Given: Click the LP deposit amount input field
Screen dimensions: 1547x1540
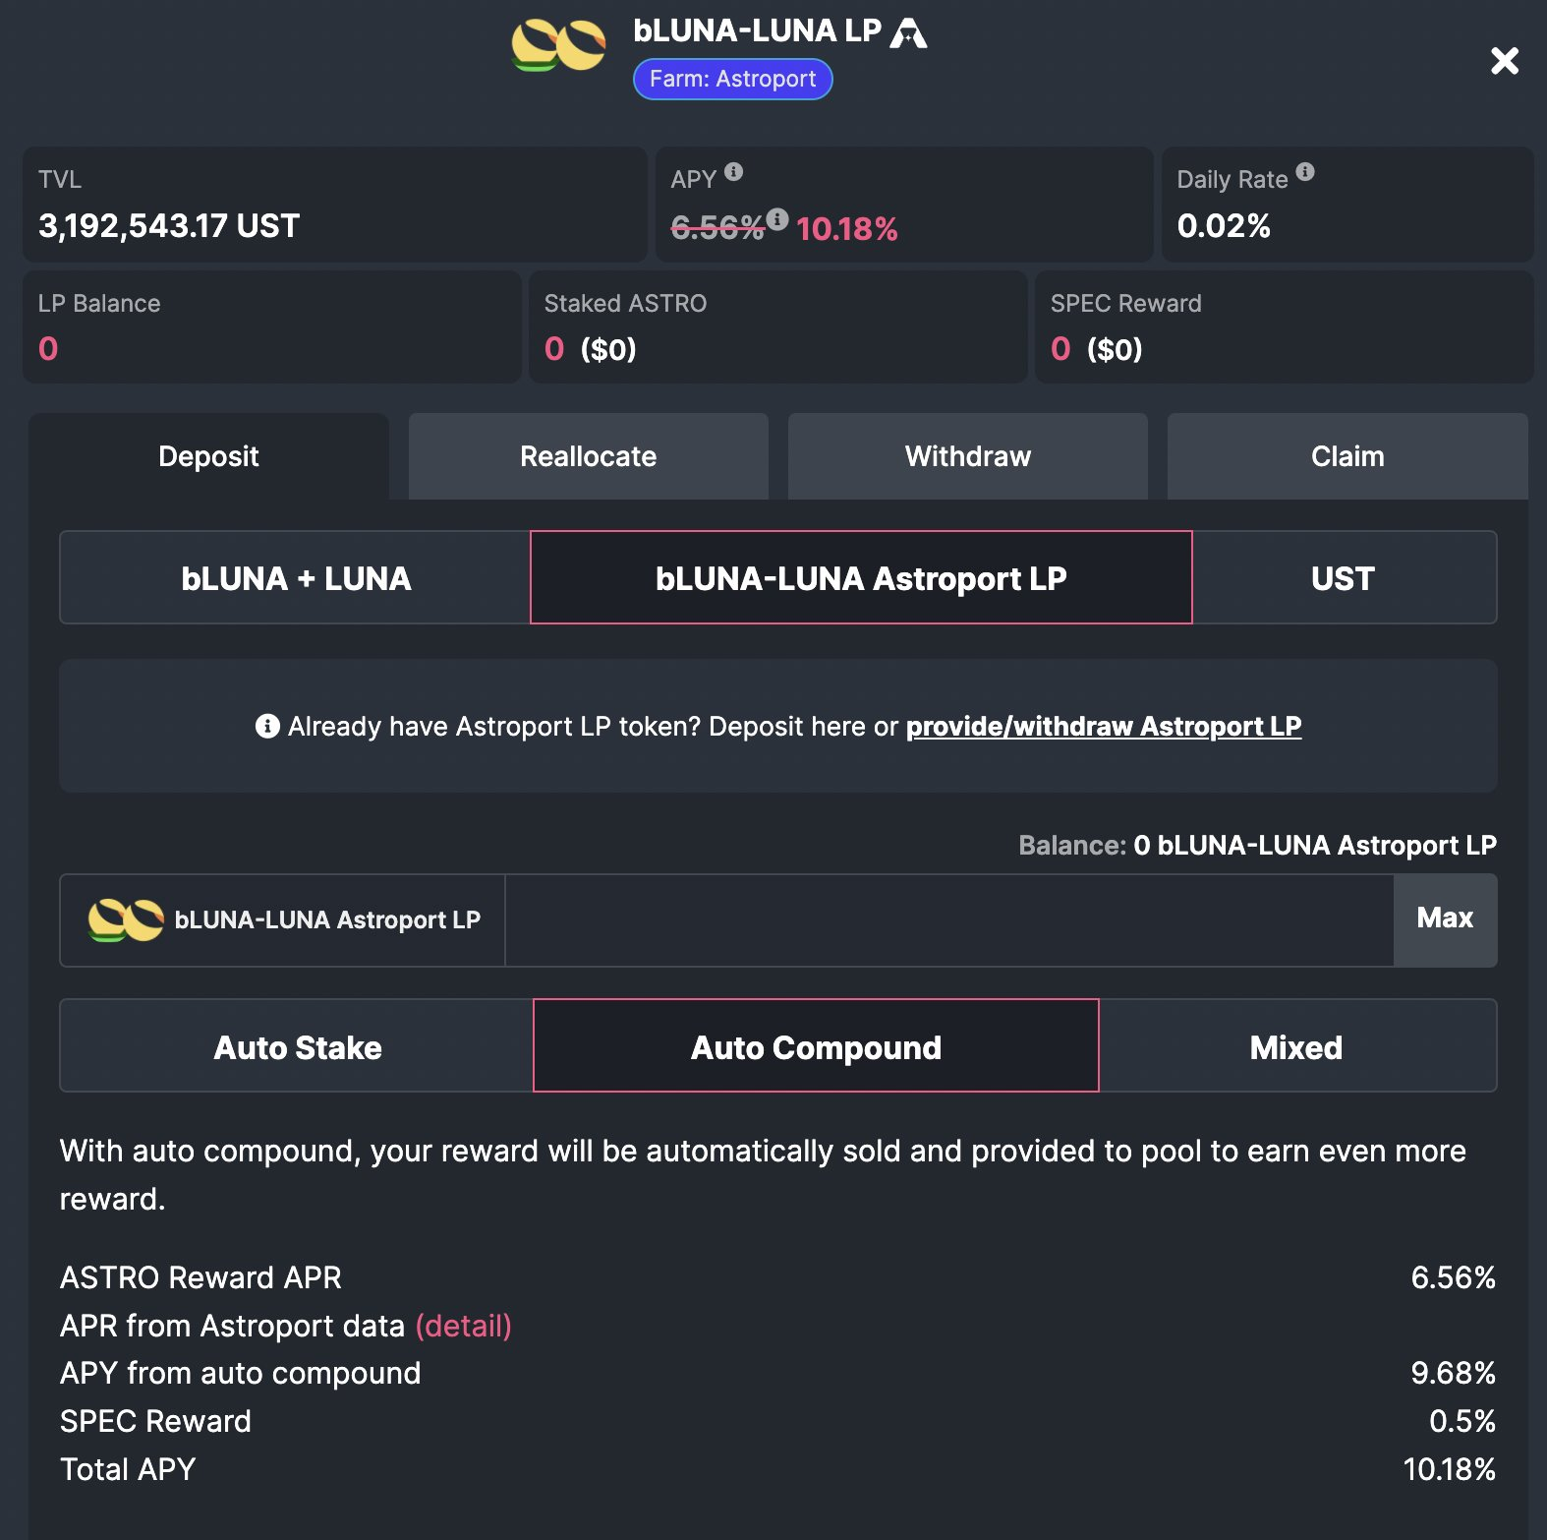Looking at the screenshot, I should click(948, 920).
